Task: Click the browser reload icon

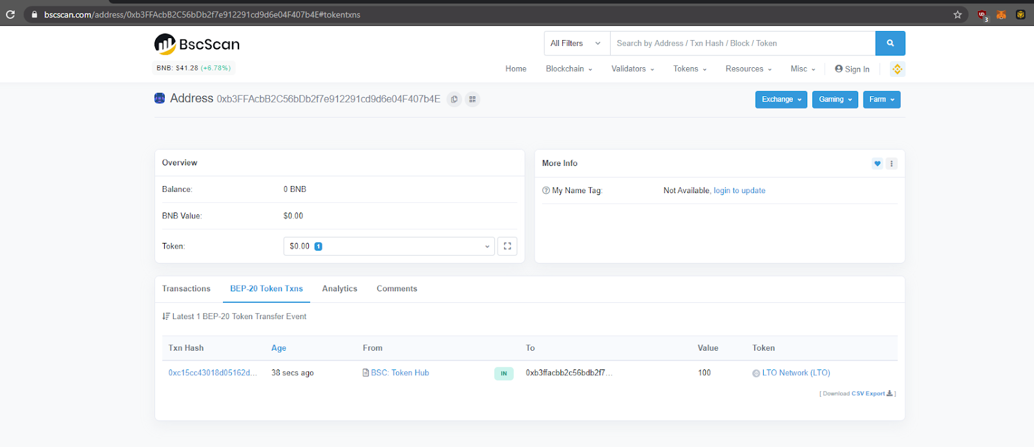Action: pos(10,14)
